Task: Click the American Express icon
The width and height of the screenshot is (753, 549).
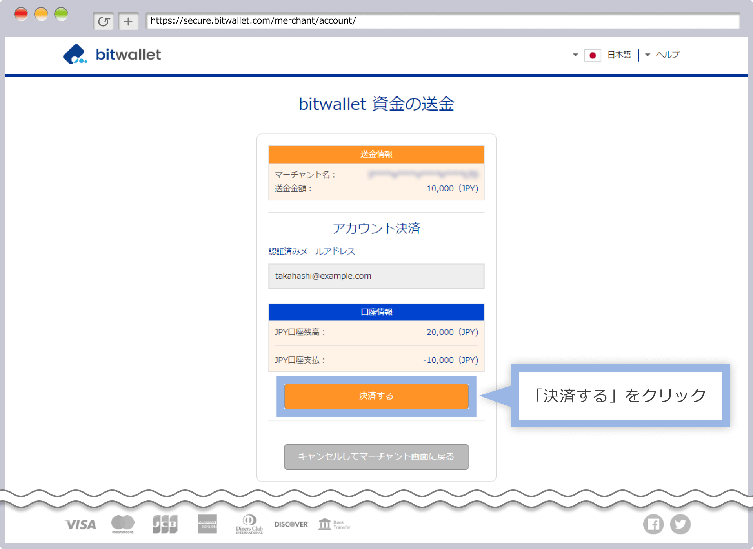Action: tap(207, 524)
